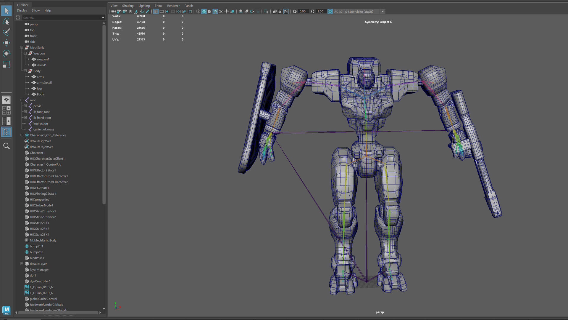This screenshot has width=568, height=320.
Task: Click the Select Camera icon
Action: click(x=113, y=12)
